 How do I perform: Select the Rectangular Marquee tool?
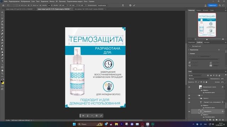[2, 16]
